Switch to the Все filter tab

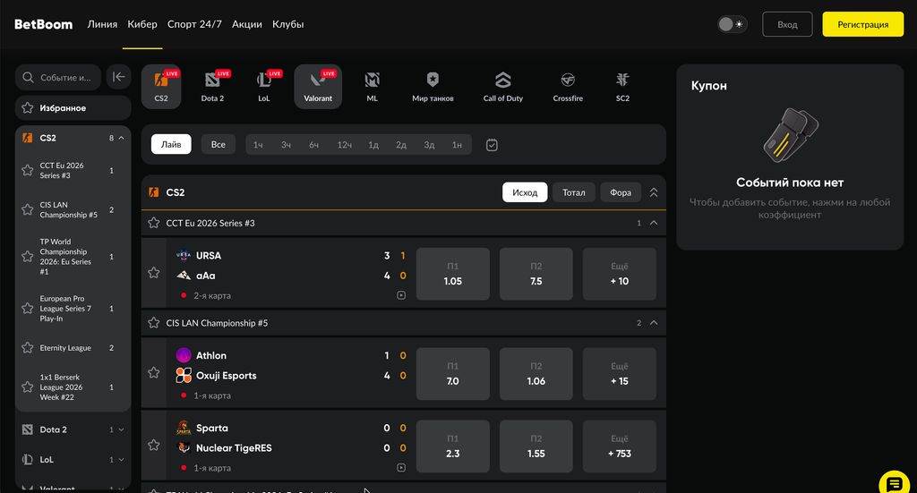pos(219,144)
